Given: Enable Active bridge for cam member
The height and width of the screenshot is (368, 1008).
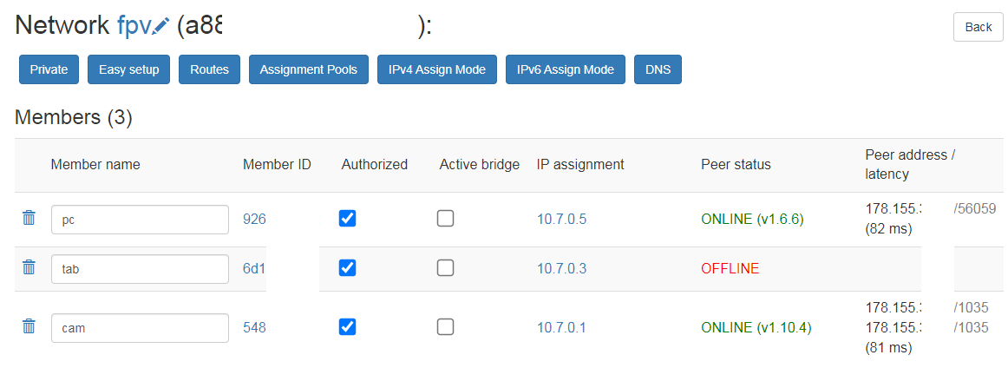Looking at the screenshot, I should point(445,327).
